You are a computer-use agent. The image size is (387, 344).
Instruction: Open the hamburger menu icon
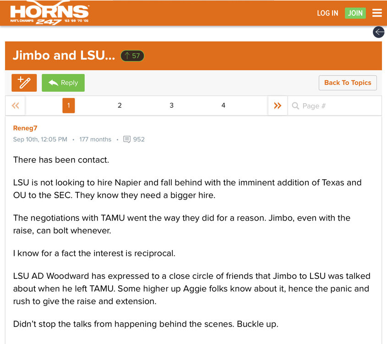(377, 13)
